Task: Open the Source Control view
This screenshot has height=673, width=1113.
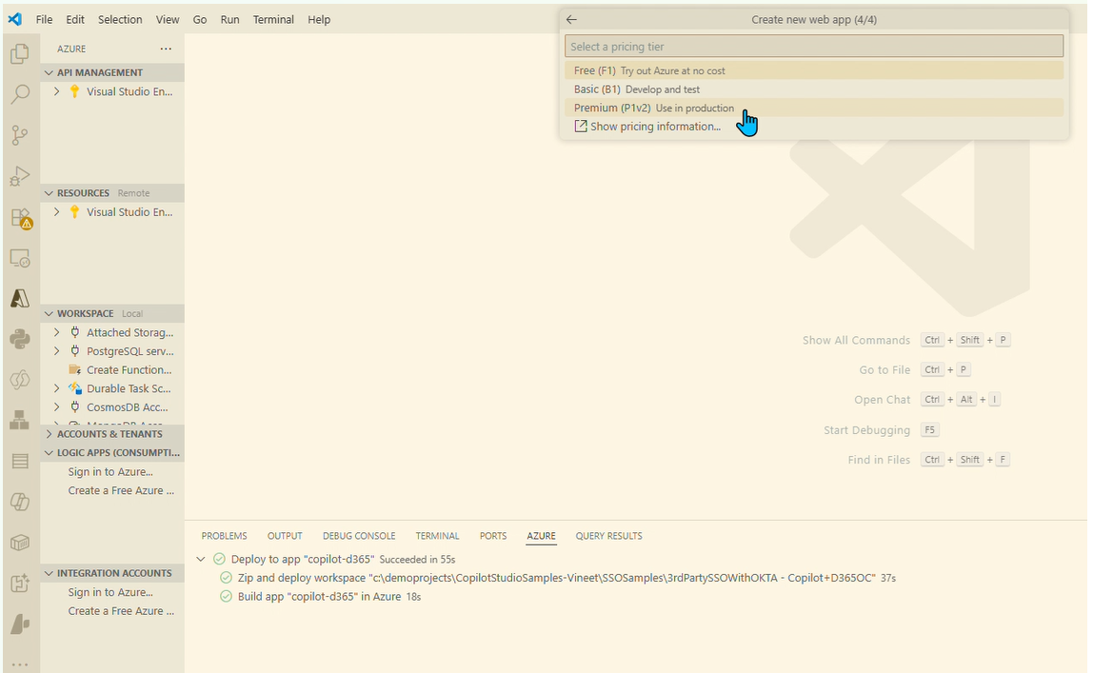Action: pyautogui.click(x=19, y=135)
